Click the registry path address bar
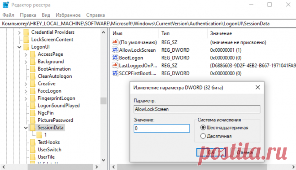Screen dimensions: 296x170 [x=148, y=24]
